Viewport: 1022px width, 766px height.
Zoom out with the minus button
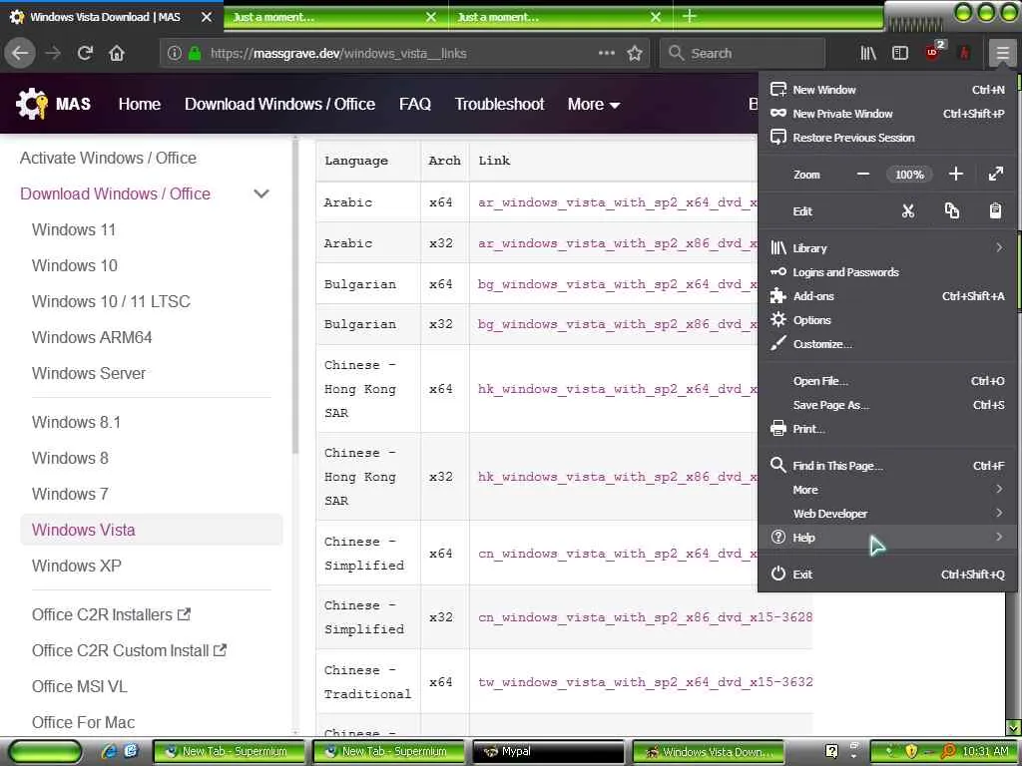click(863, 174)
